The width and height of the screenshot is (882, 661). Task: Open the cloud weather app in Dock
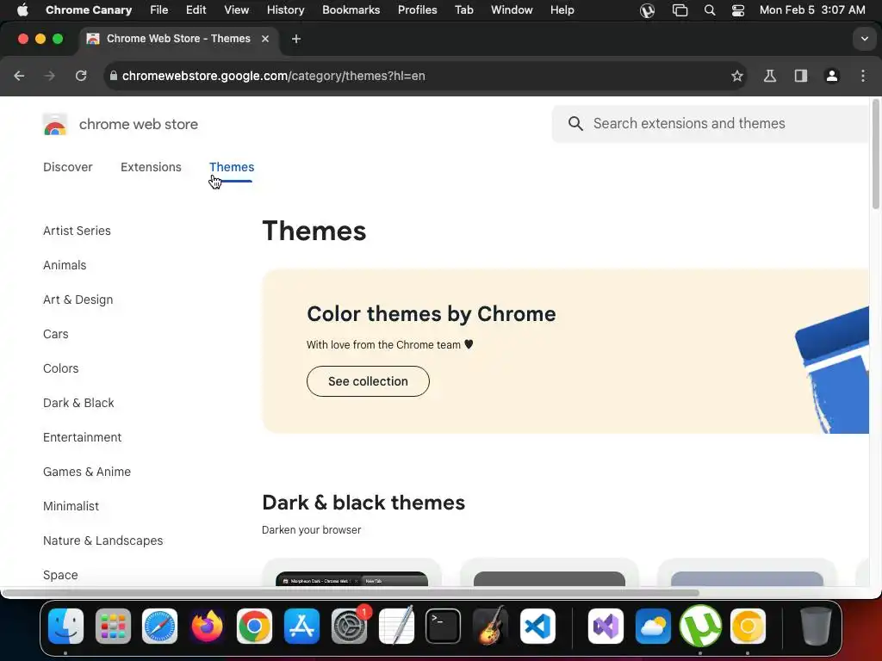[653, 627]
